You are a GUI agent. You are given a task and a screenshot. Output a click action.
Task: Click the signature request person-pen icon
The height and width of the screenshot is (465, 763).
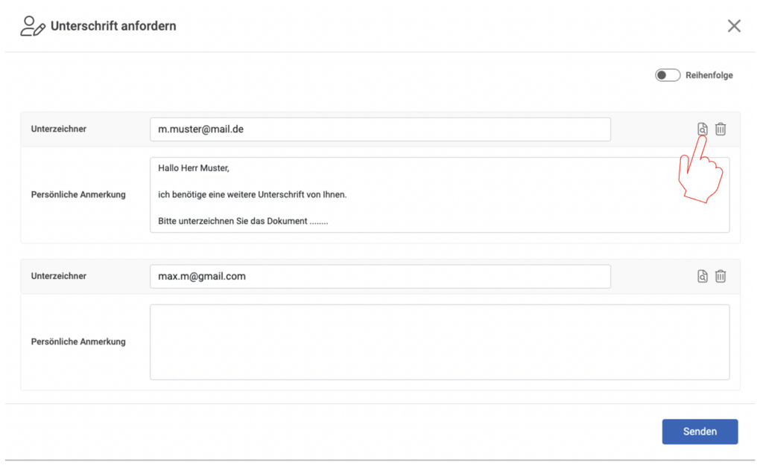[33, 26]
